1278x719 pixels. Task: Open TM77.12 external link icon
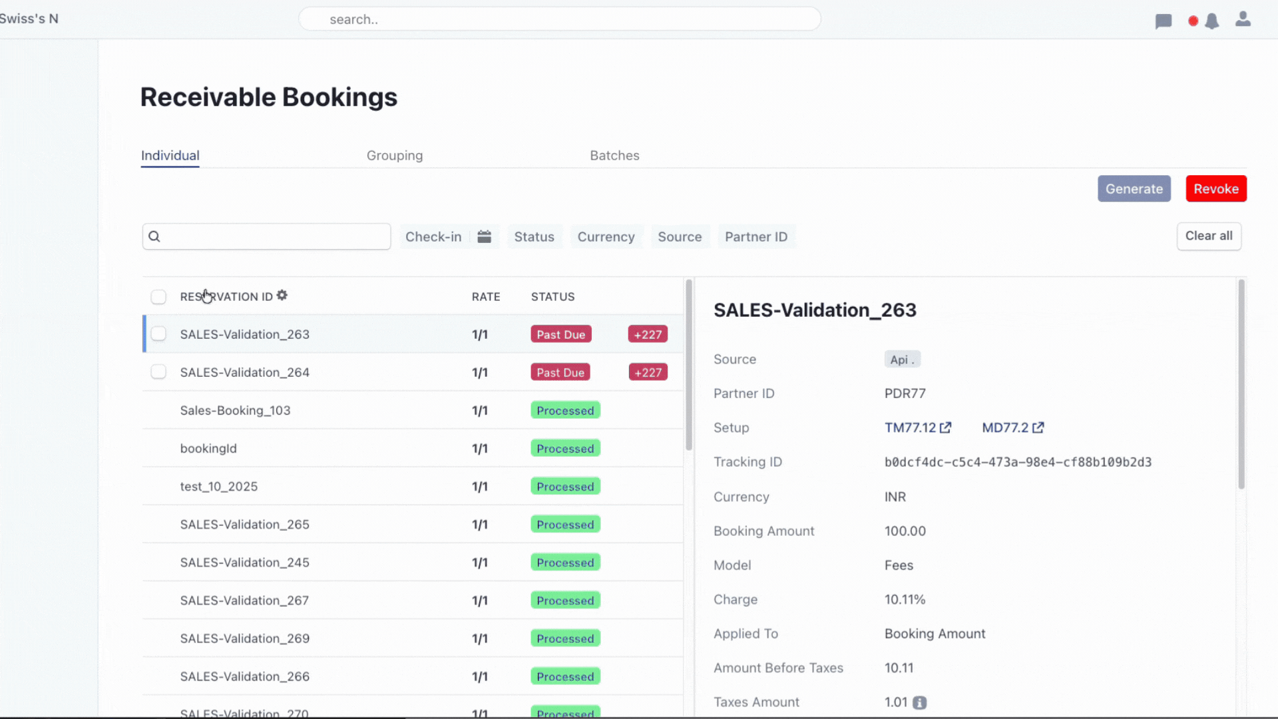tap(945, 428)
